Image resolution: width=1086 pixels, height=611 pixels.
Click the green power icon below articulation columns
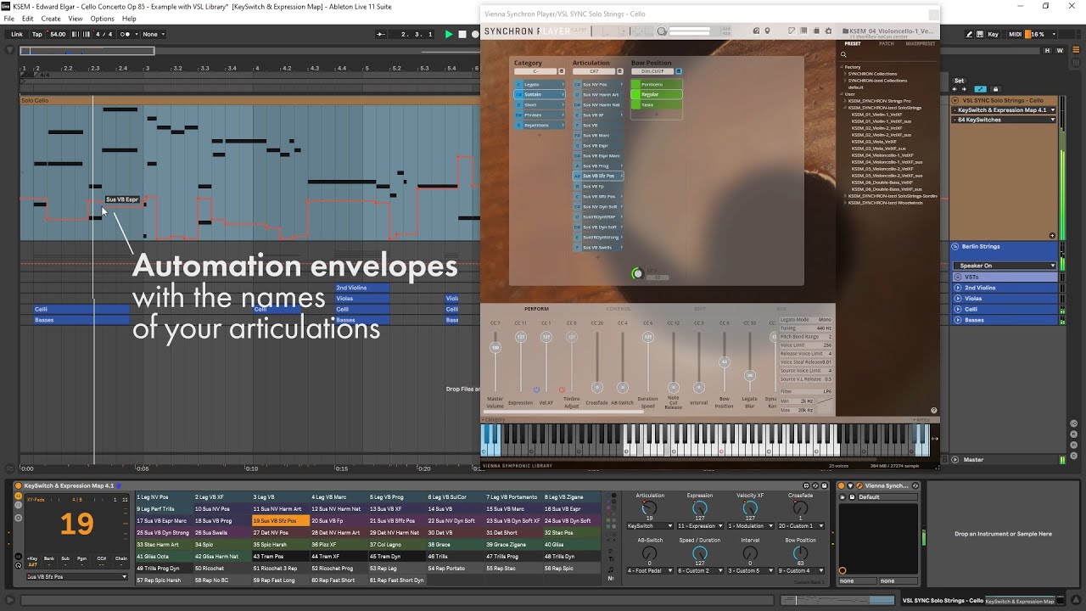click(637, 273)
